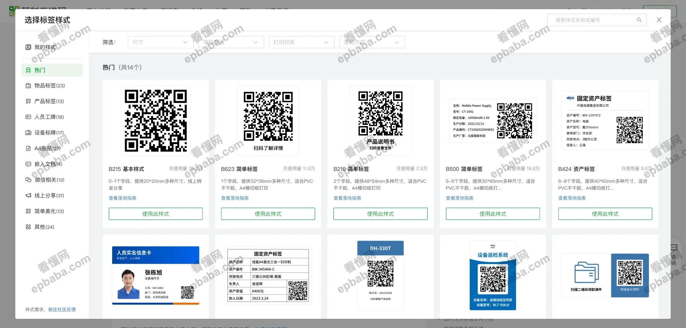Use the B215 基本样式 template

(155, 214)
